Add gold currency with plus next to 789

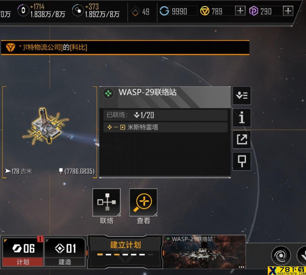click(240, 11)
